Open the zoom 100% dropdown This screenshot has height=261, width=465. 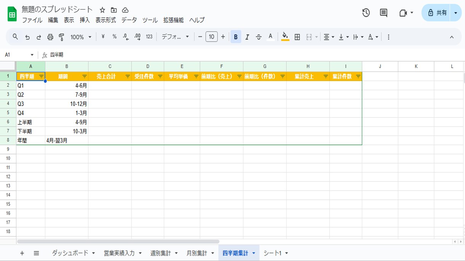(81, 37)
